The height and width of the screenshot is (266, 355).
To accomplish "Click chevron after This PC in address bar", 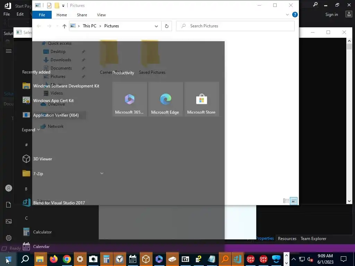I will (x=100, y=26).
